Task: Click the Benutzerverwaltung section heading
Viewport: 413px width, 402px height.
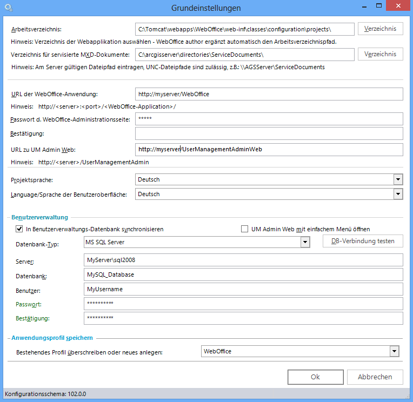Action: point(39,217)
